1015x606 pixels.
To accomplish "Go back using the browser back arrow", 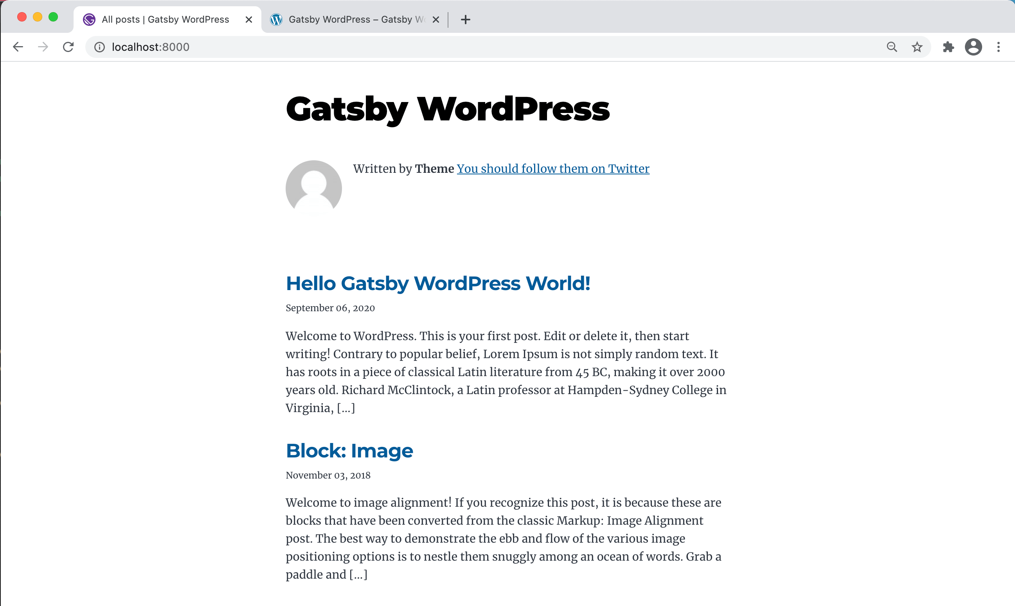I will [18, 47].
